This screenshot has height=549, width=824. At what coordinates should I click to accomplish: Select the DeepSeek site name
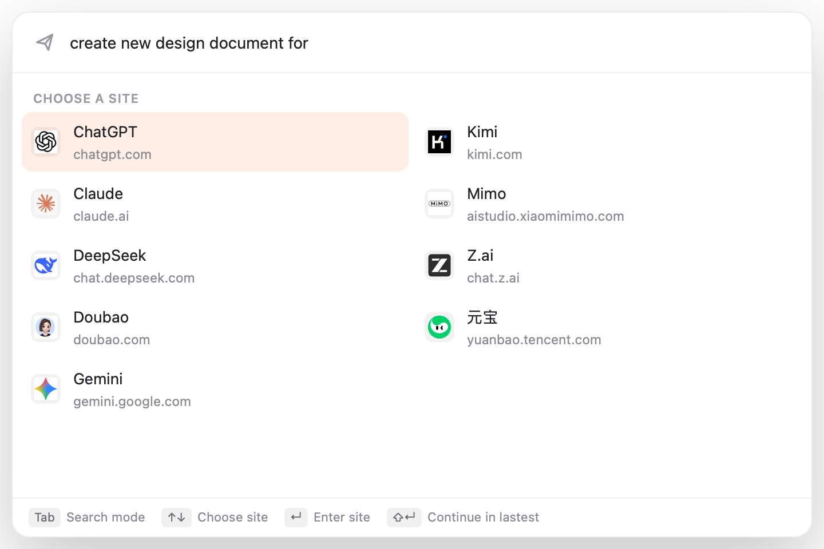tap(110, 256)
